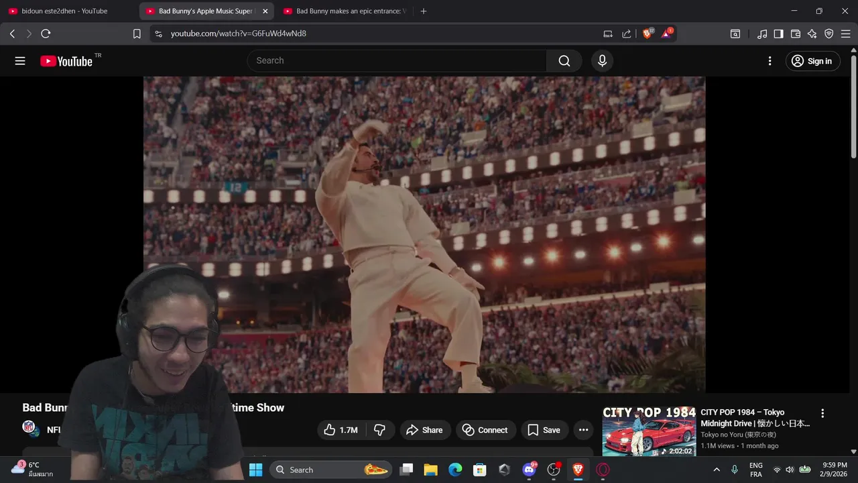
Task: Open the Brave playlist music note icon
Action: pos(762,34)
